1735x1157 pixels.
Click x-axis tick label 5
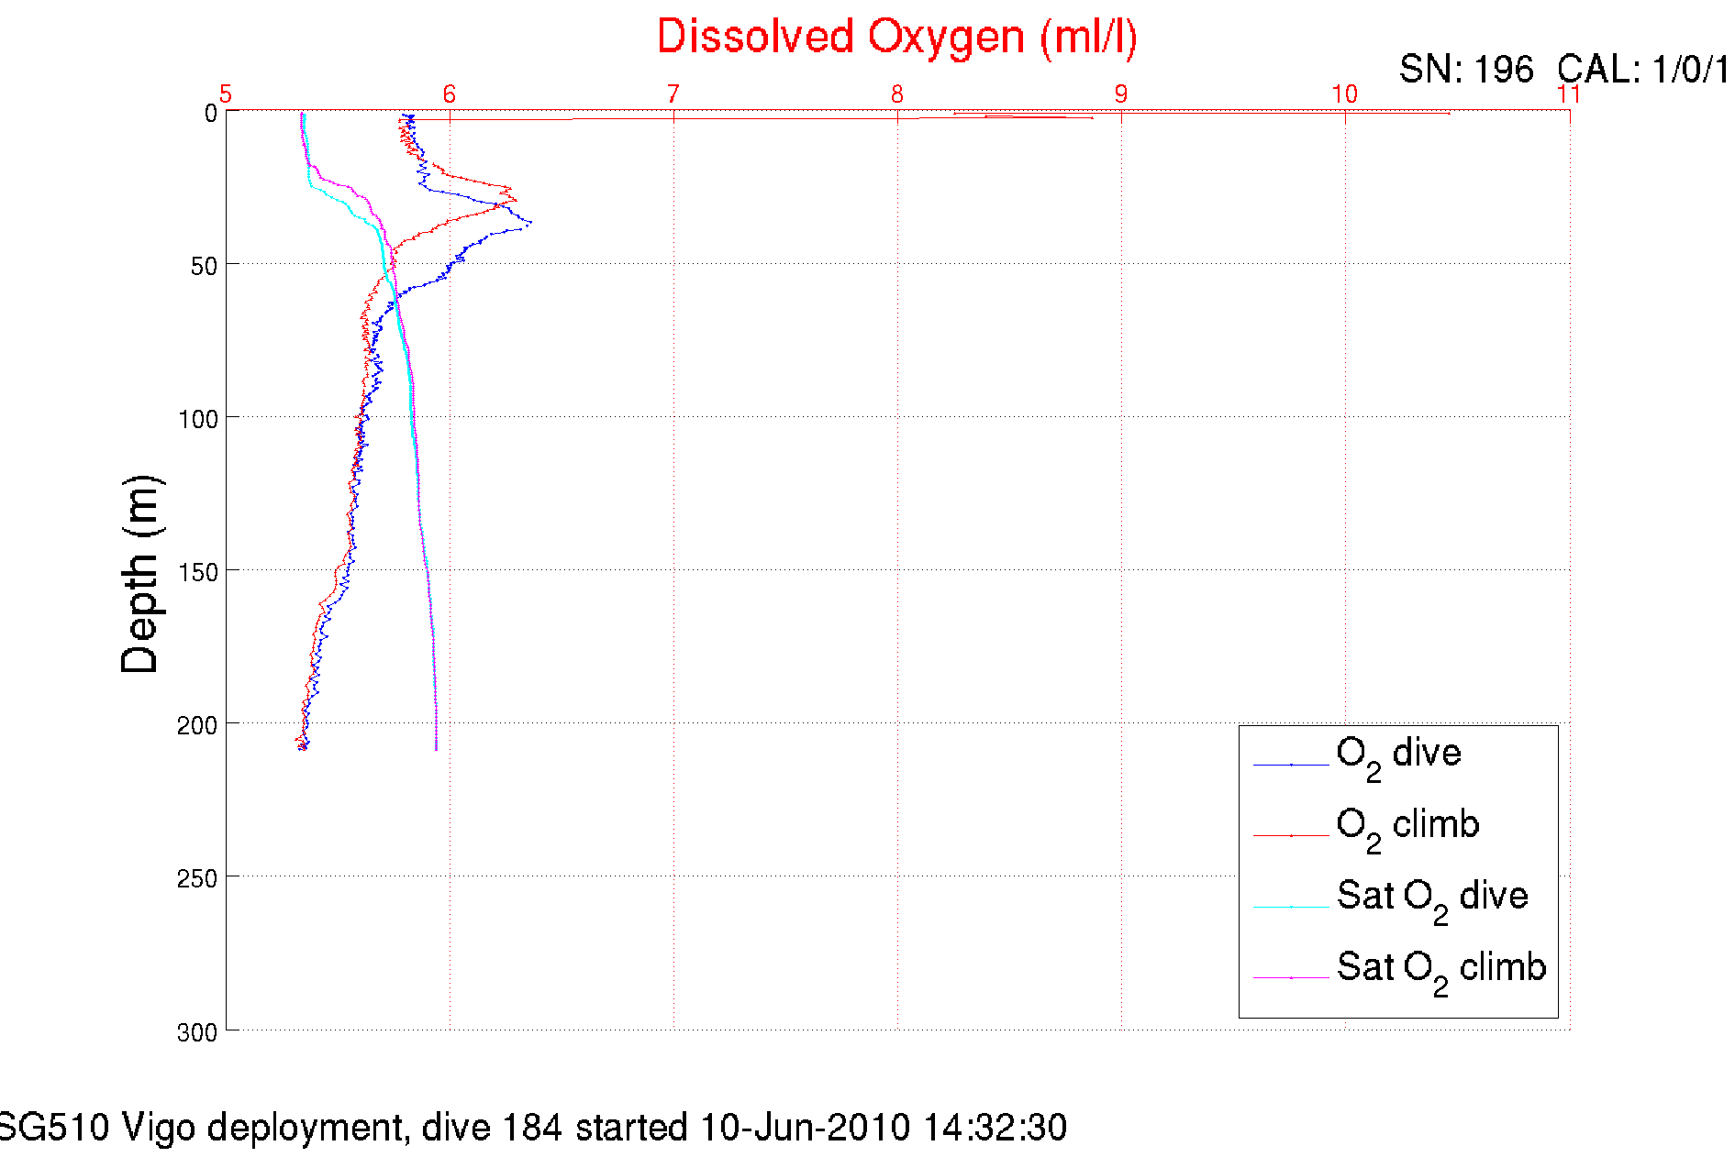(226, 94)
